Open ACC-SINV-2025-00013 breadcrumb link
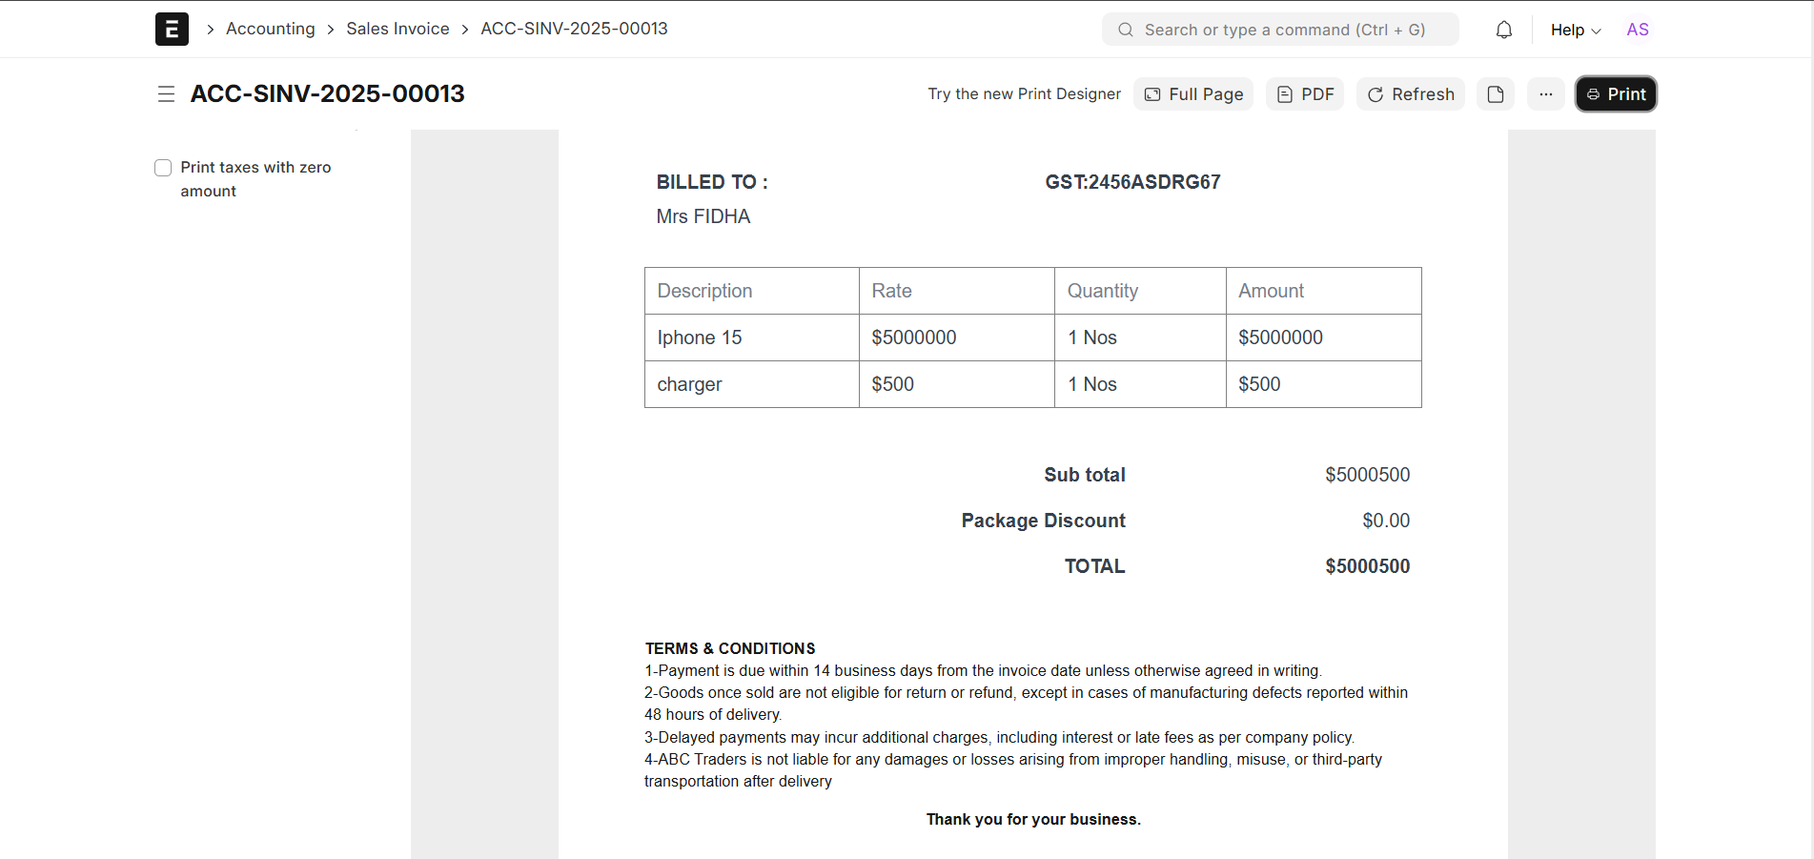This screenshot has width=1814, height=859. click(x=574, y=29)
